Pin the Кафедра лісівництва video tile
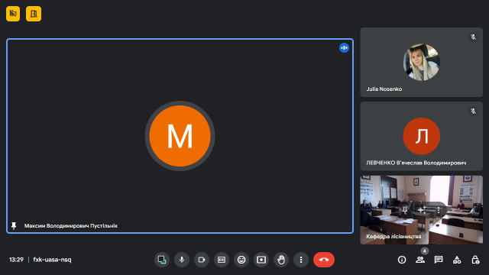The height and width of the screenshot is (275, 489). pyautogui.click(x=405, y=210)
